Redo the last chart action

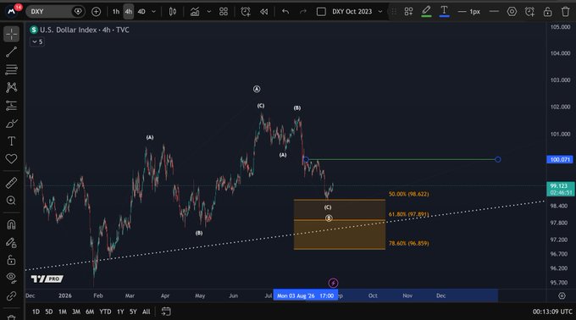pyautogui.click(x=303, y=12)
